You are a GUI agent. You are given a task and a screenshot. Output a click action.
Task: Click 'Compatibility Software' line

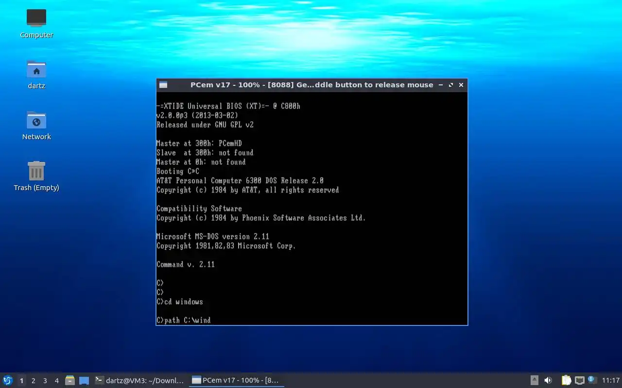pos(199,209)
